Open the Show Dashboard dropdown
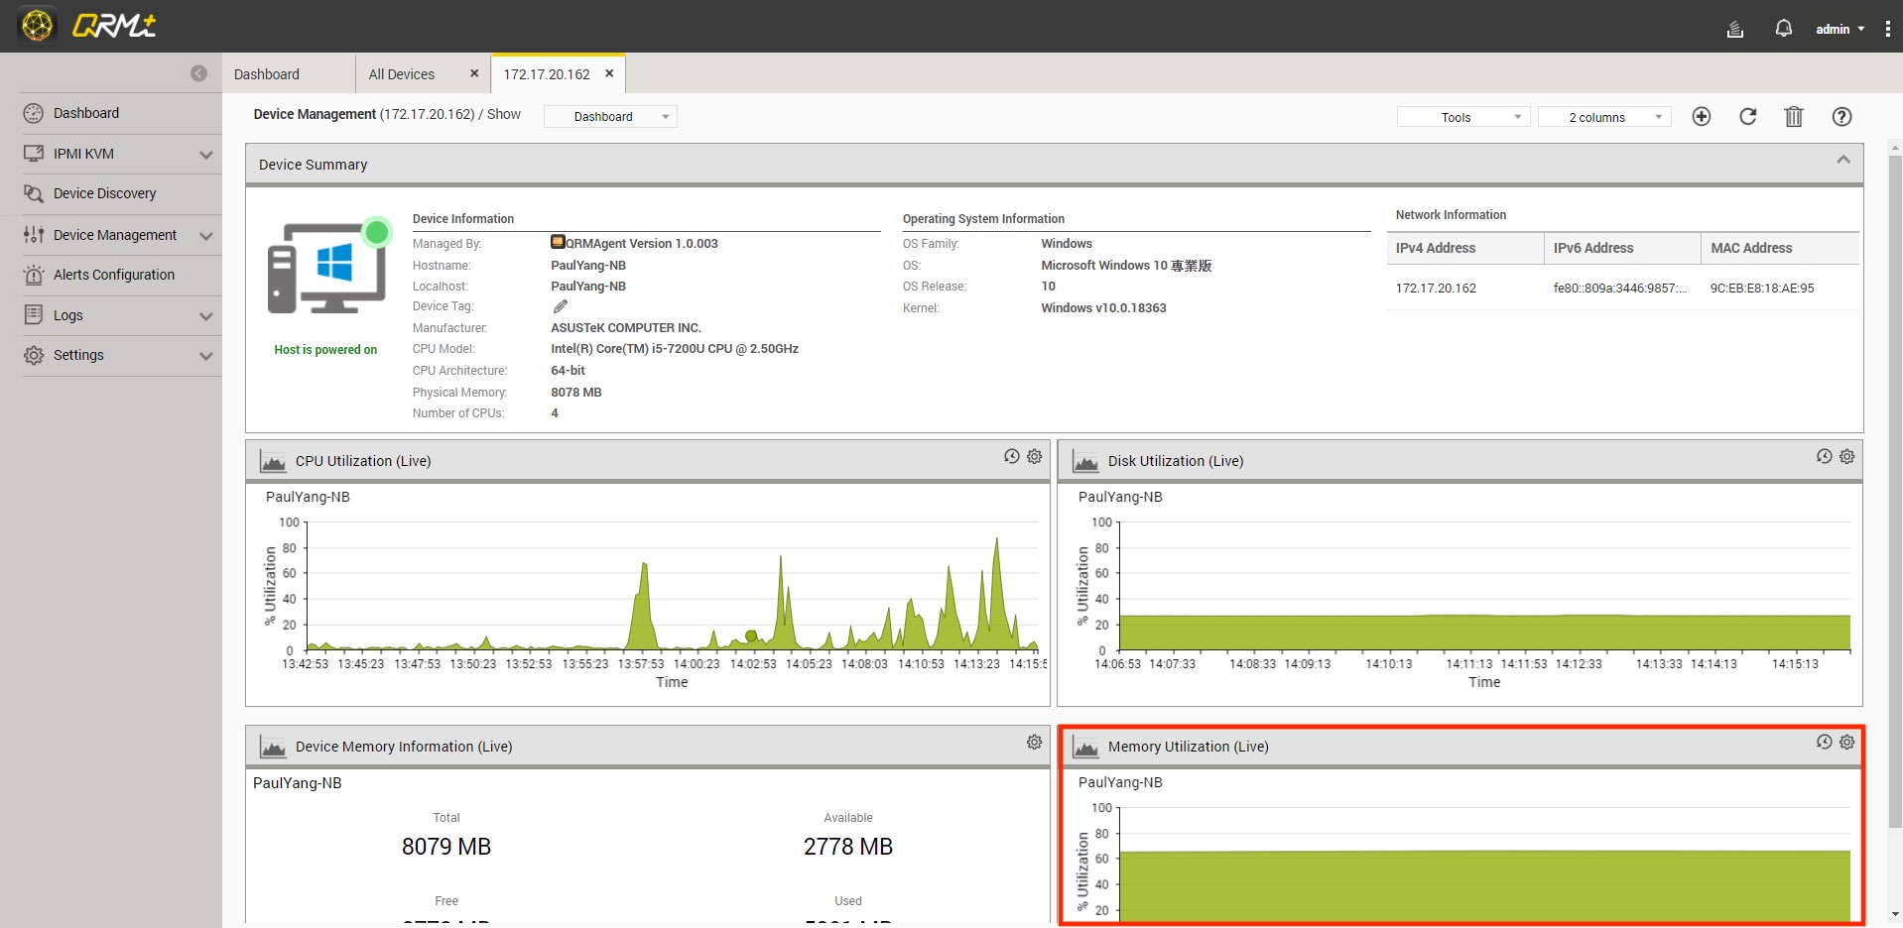The width and height of the screenshot is (1903, 928). pos(610,117)
